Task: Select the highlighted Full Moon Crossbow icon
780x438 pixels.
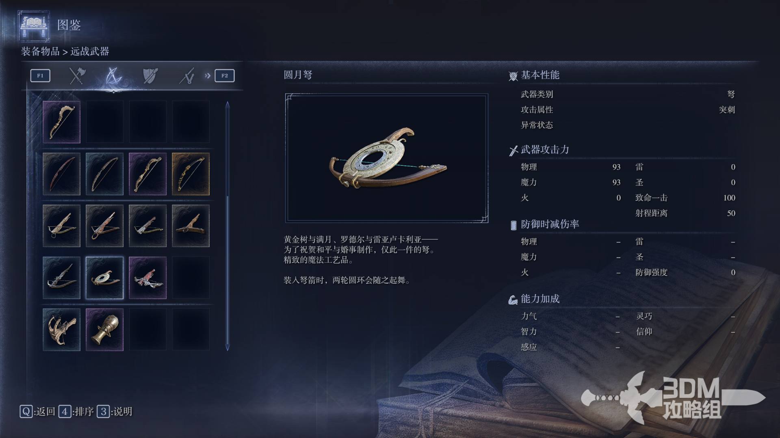Action: coord(105,278)
